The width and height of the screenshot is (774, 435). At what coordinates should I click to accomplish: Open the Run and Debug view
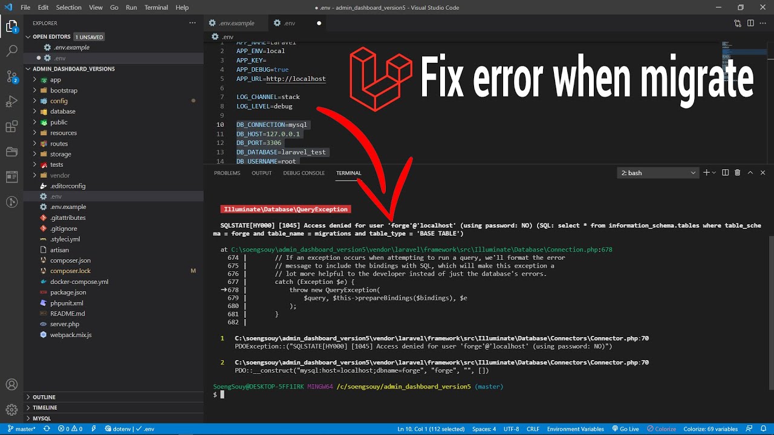[11, 101]
